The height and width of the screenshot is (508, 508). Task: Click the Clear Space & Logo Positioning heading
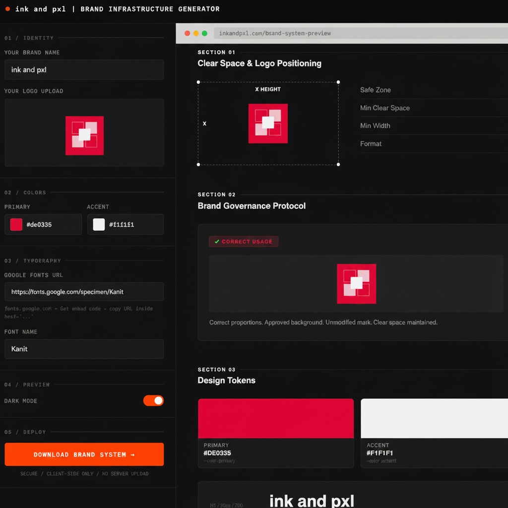pyautogui.click(x=259, y=63)
